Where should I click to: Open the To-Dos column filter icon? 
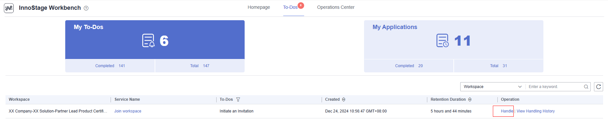[x=238, y=99]
